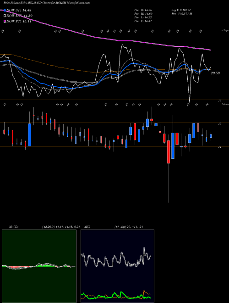Click the 'Avg V: 0.107 M' volume text

(181, 10)
